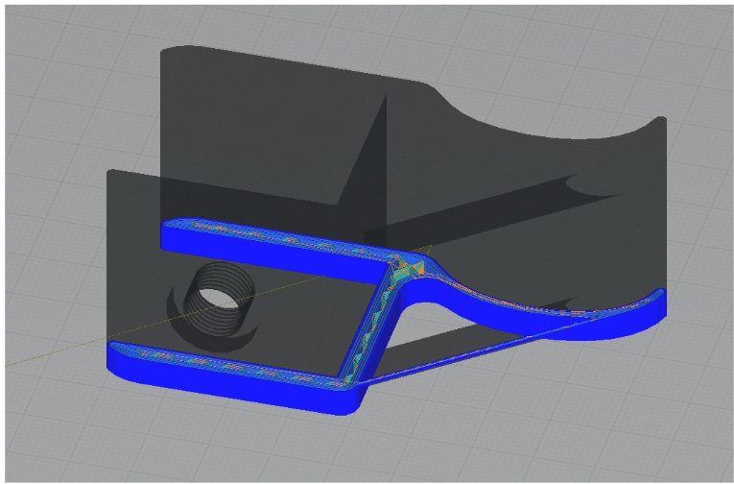Click the rounded left end of the lower blue wall
This screenshot has width=734, height=484.
point(117,358)
